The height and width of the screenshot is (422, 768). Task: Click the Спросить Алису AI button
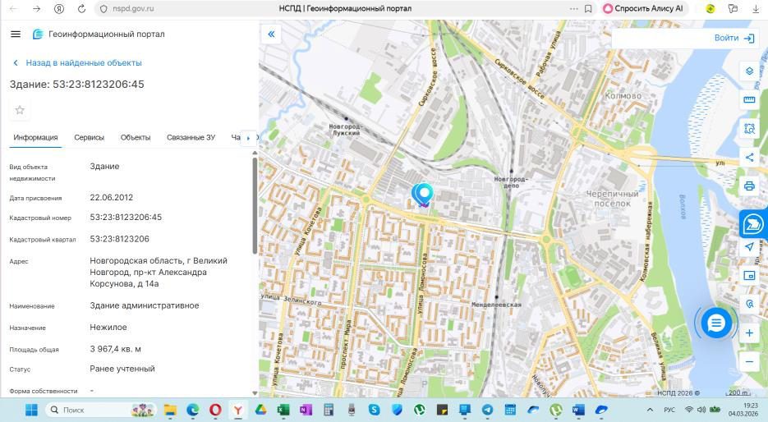644,8
